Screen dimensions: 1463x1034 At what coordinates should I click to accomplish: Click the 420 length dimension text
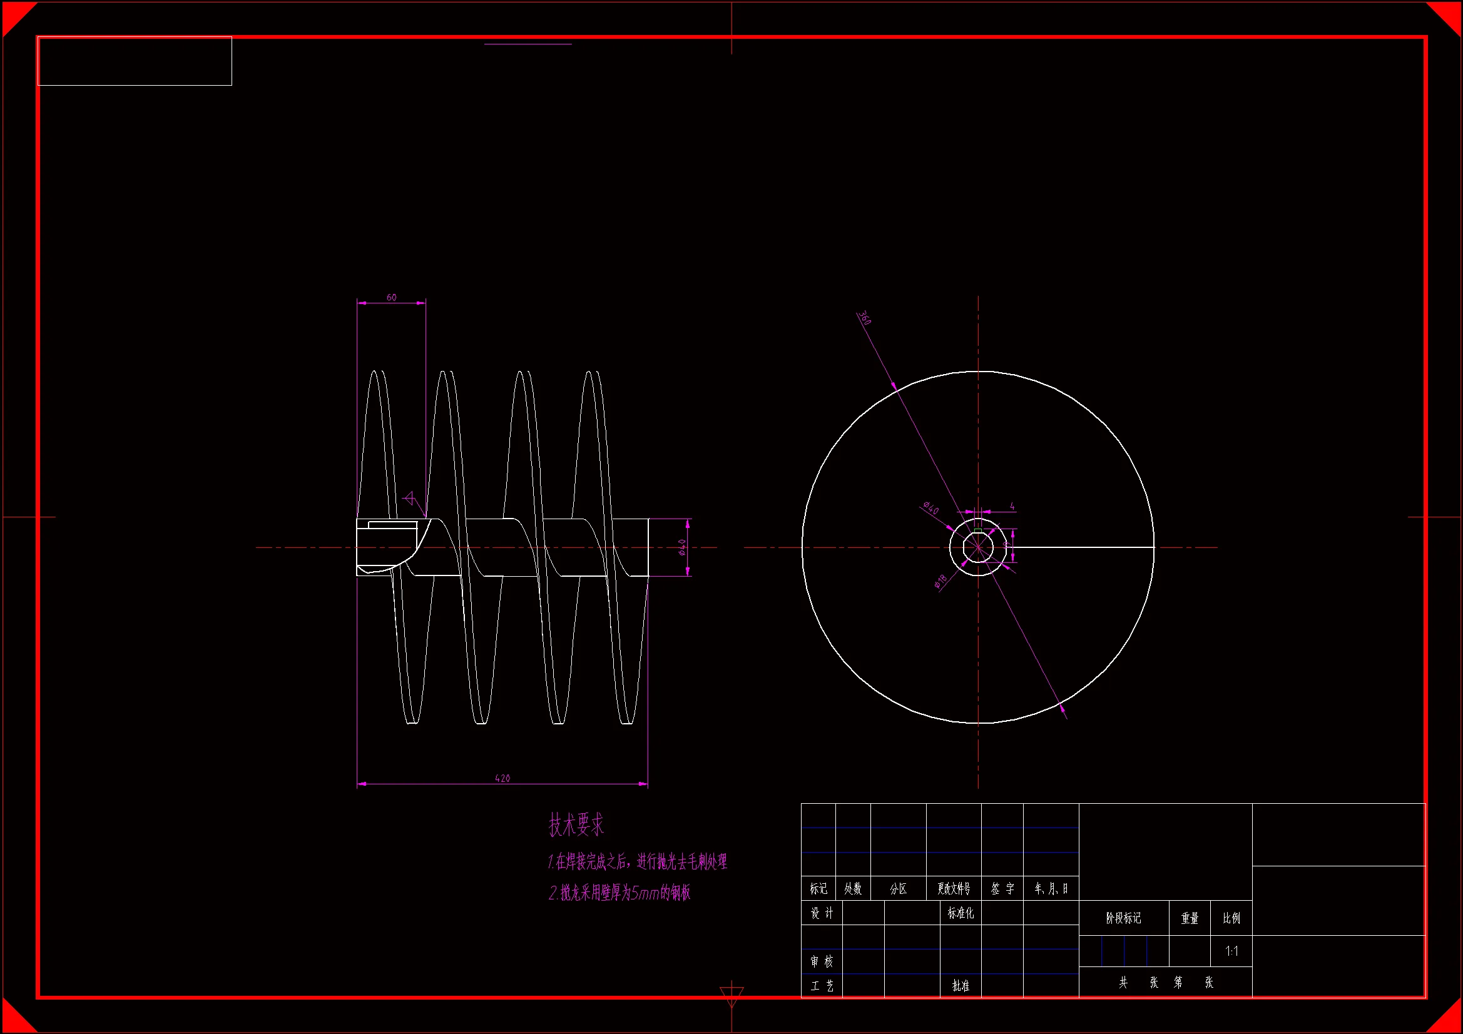click(x=502, y=778)
